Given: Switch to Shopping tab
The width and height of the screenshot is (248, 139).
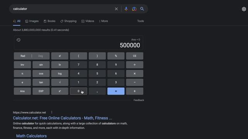Looking at the screenshot, I should [x=68, y=21].
